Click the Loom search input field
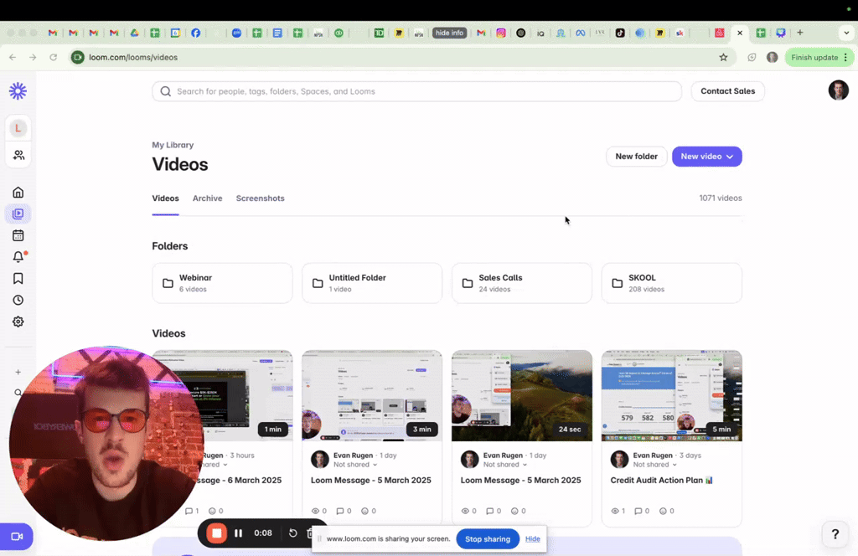 [417, 91]
